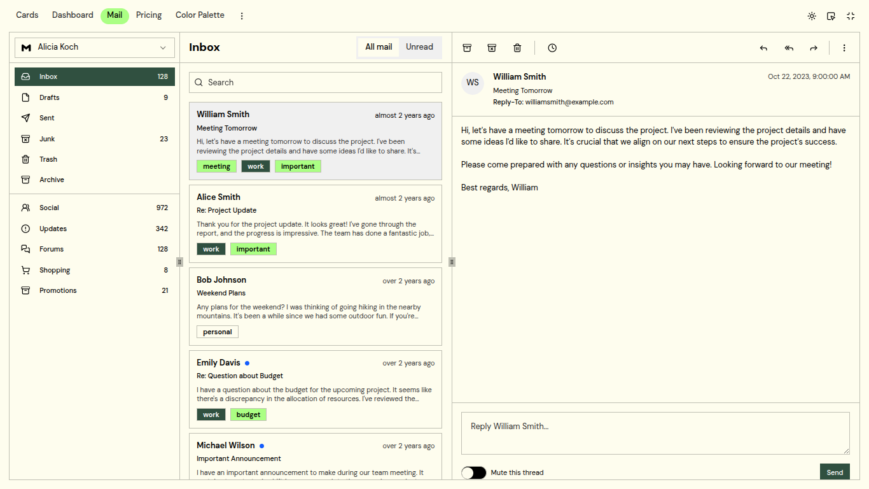
Task: Click the Reply all icon
Action: pos(789,48)
